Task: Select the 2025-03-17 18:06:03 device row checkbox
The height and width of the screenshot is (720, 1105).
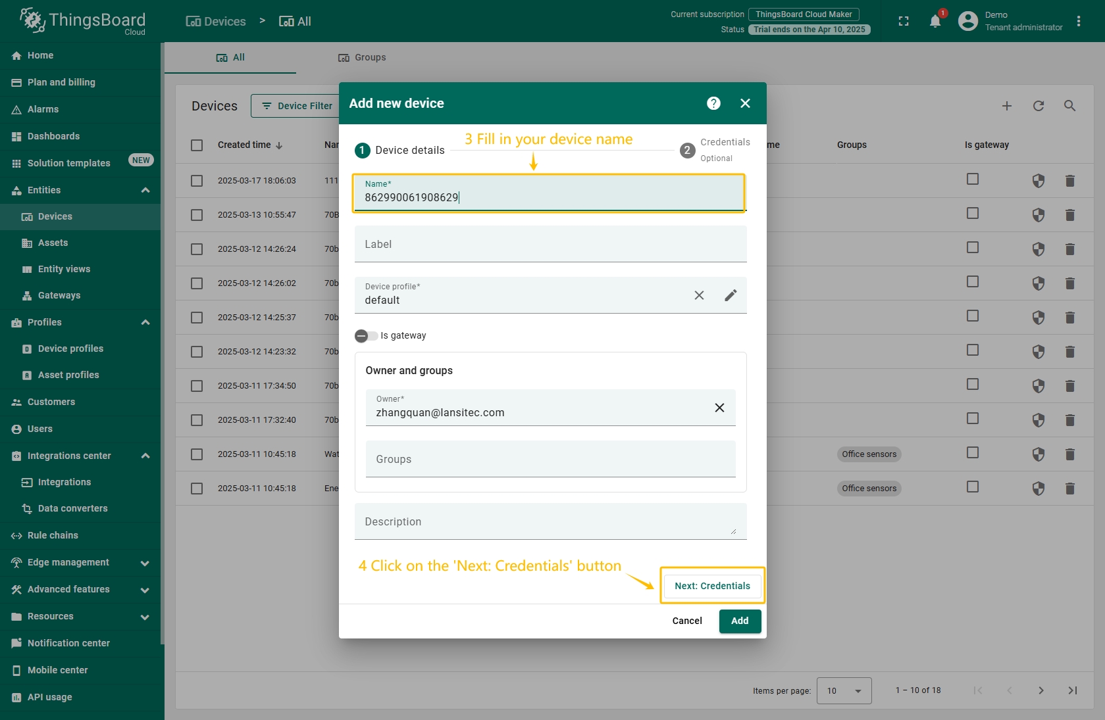Action: 197,181
